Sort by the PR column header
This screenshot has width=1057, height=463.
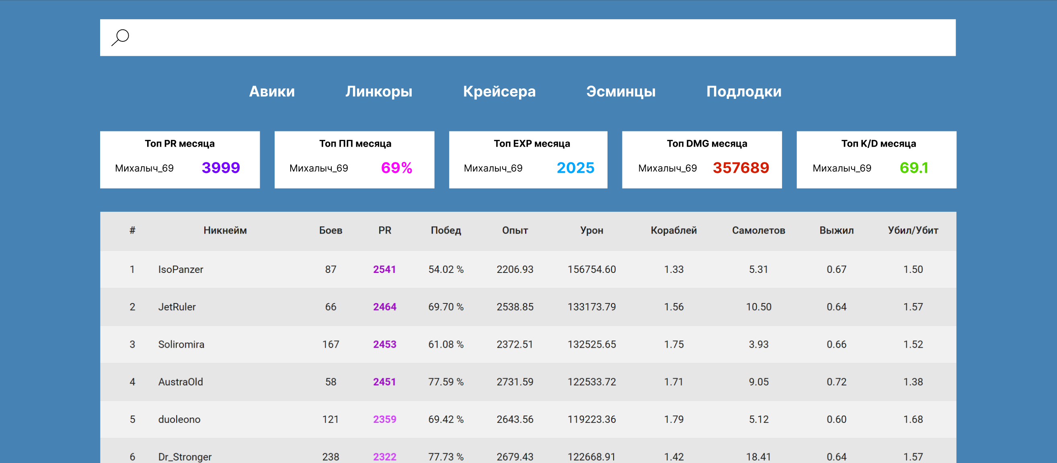384,230
